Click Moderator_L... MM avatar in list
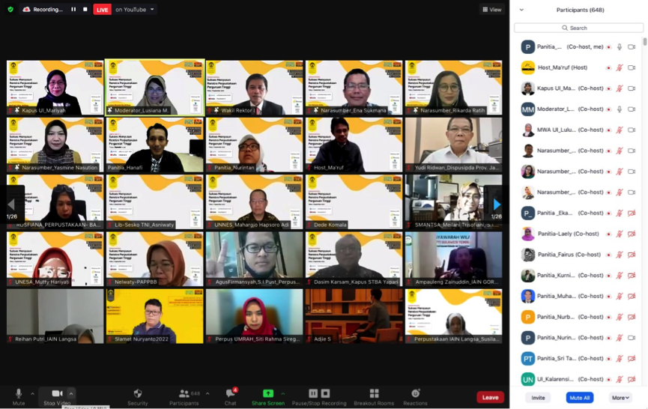Screen dimensions: 648x409 [527, 109]
